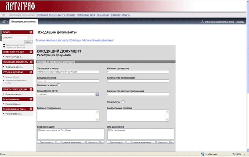Click the >> button under Вид документа

(x=172, y=142)
